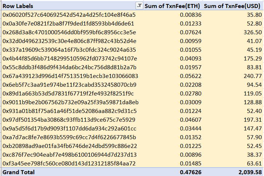Viewport: 264px width, 176px height.
Task: Click USD fee value 41.07
Action: pyautogui.click(x=254, y=41)
